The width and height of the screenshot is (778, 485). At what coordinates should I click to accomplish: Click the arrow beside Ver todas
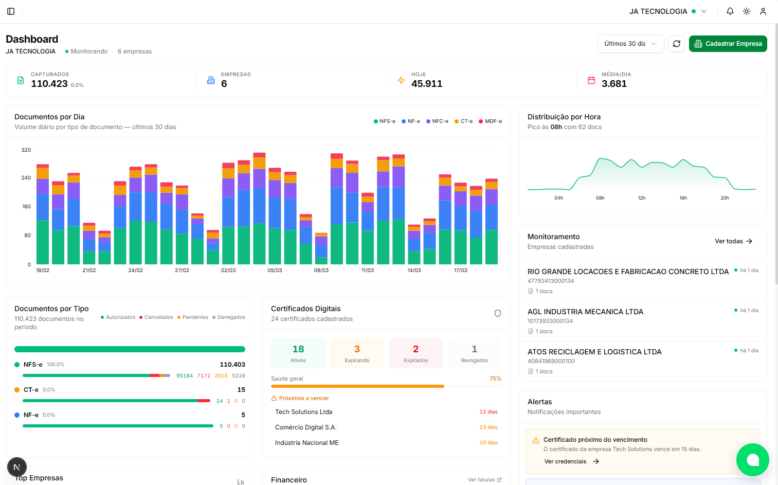pos(749,241)
